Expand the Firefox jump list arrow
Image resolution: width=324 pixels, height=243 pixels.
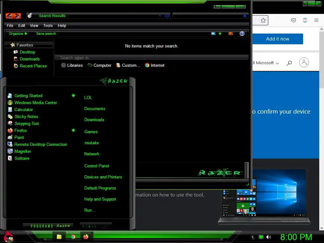pyautogui.click(x=73, y=130)
